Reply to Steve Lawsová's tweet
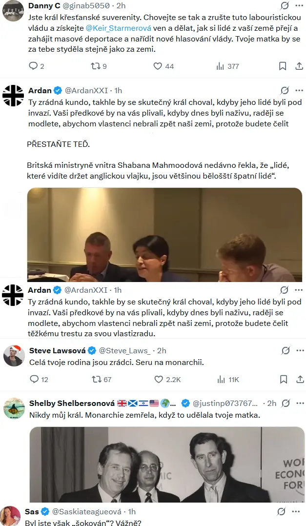 (34, 379)
